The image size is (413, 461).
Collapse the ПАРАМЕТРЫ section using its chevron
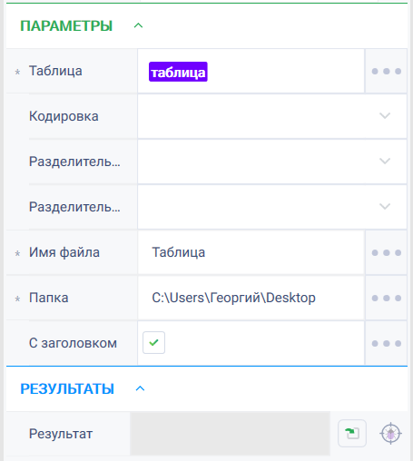(x=138, y=25)
